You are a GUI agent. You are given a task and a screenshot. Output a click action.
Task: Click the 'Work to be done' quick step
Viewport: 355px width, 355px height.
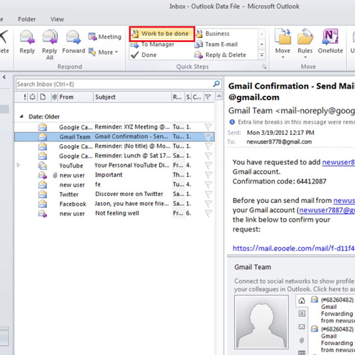tap(162, 34)
